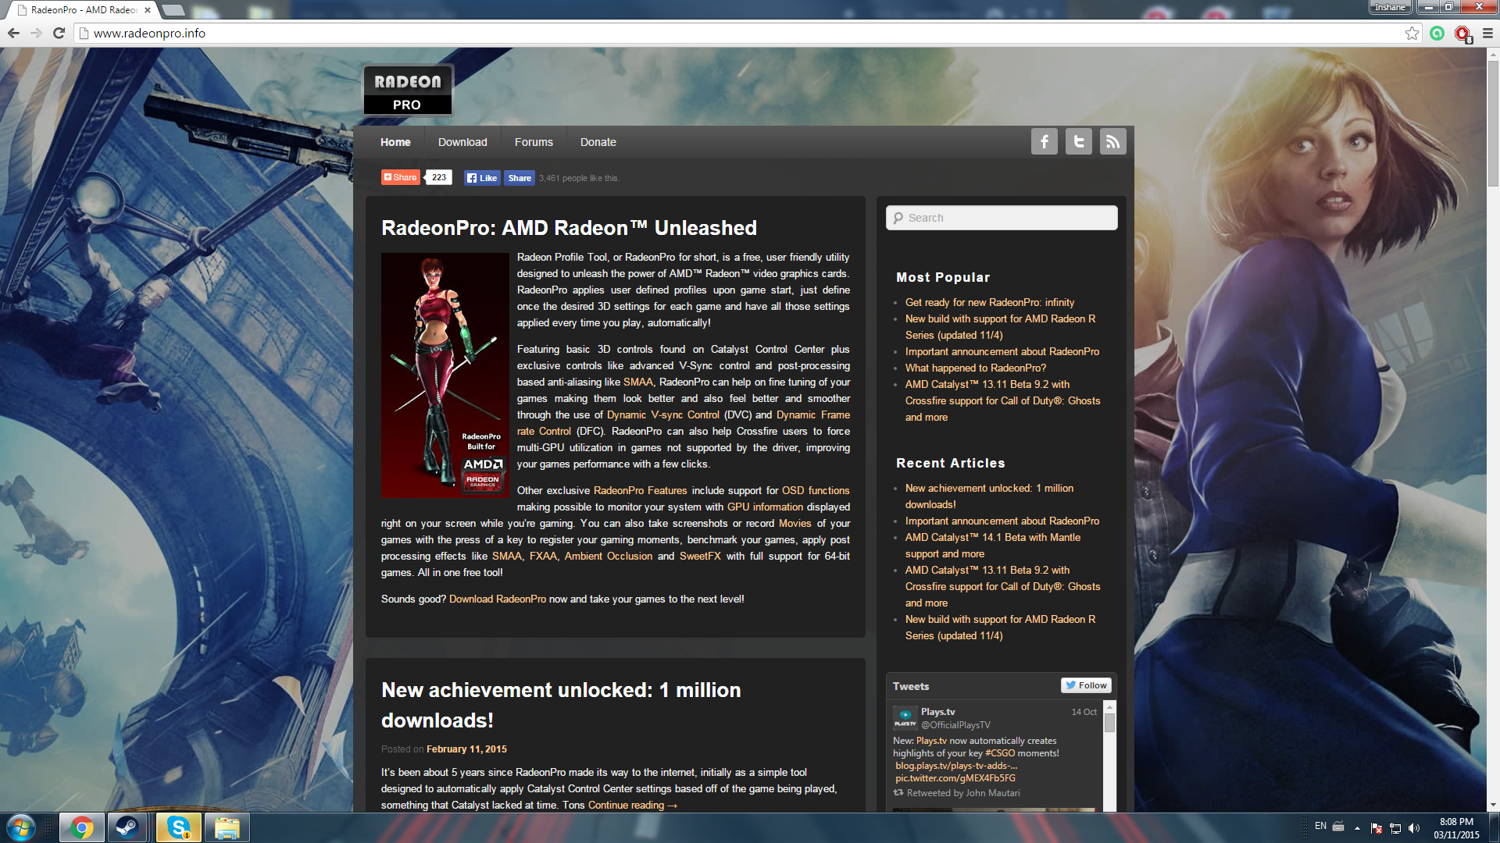Open the Chrome hamburger menu
1500x843 pixels.
point(1487,33)
